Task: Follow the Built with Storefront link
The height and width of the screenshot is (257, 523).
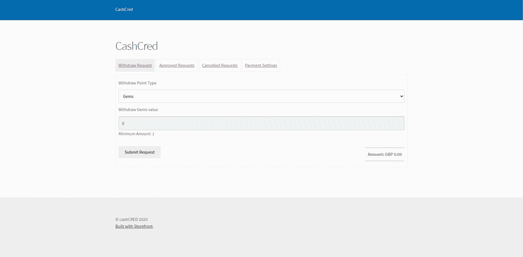Action: click(x=134, y=226)
